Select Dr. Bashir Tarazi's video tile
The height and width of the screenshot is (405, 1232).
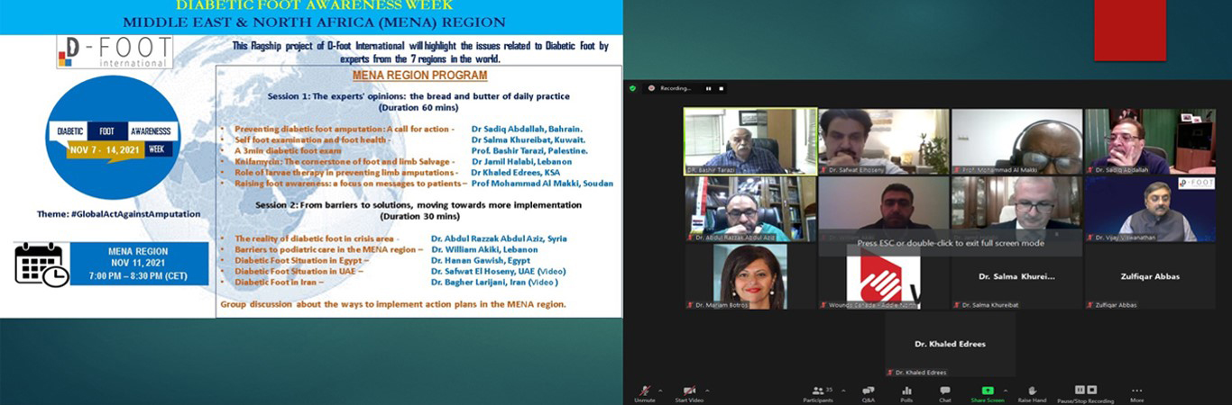point(750,141)
